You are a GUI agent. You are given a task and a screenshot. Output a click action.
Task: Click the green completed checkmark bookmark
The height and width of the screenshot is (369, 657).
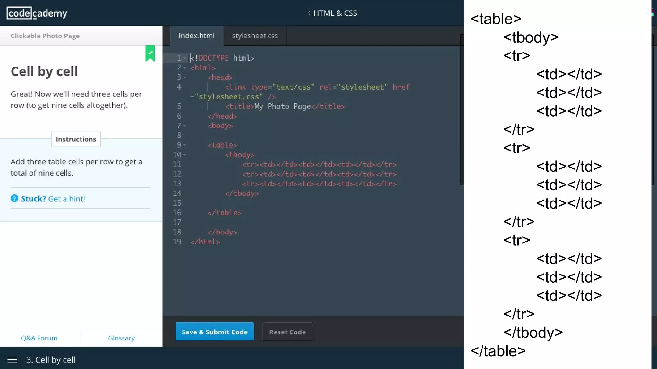tap(150, 53)
